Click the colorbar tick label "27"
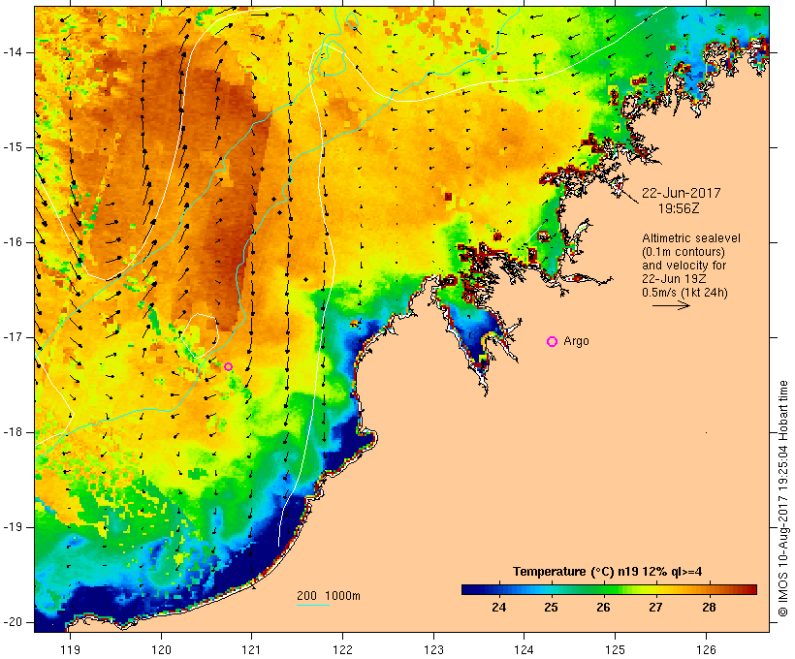The width and height of the screenshot is (795, 659). [x=655, y=607]
